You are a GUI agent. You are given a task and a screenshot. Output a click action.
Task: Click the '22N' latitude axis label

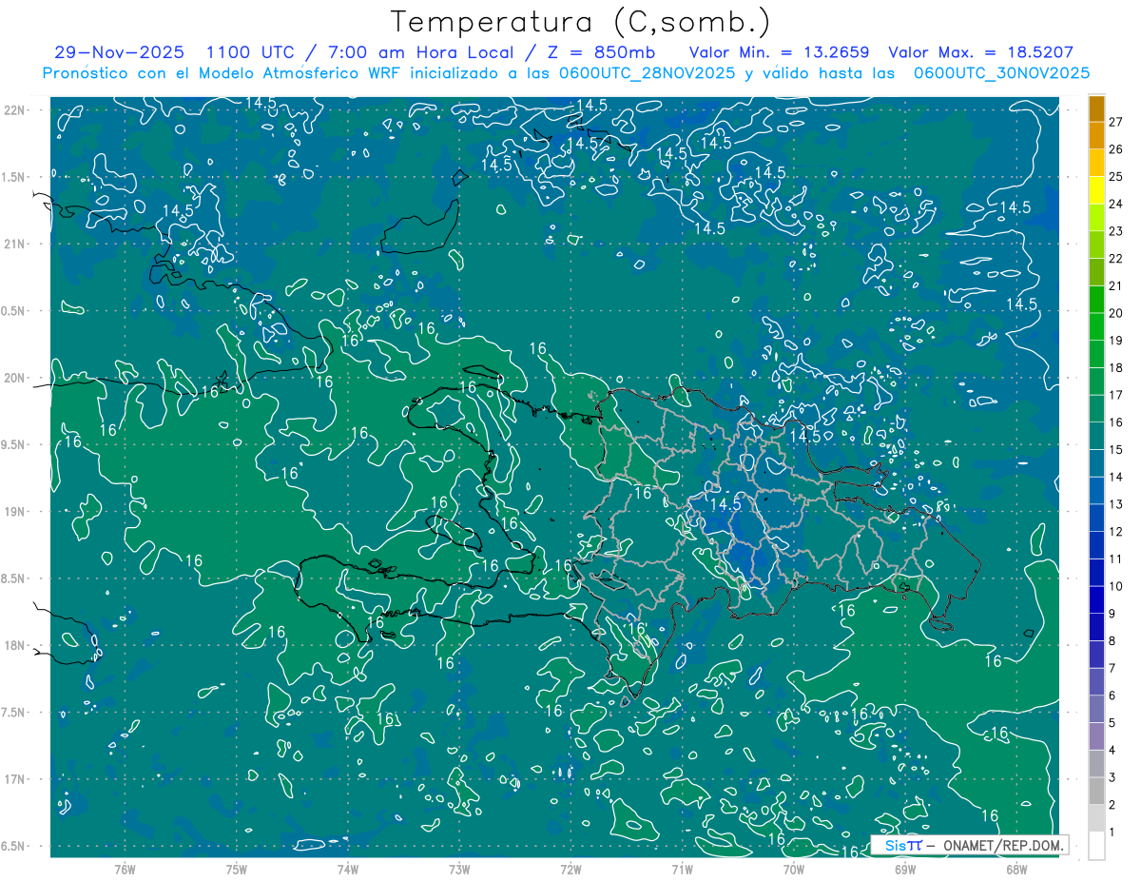[15, 110]
